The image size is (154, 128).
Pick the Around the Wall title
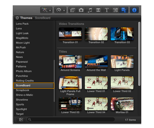point(96,61)
